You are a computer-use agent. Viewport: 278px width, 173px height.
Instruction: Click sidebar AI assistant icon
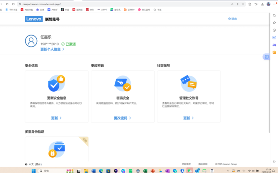(x=274, y=37)
